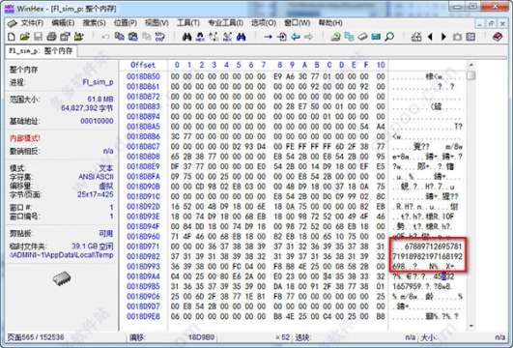Click the red help book icon
The width and height of the screenshot is (513, 348).
tap(498, 37)
